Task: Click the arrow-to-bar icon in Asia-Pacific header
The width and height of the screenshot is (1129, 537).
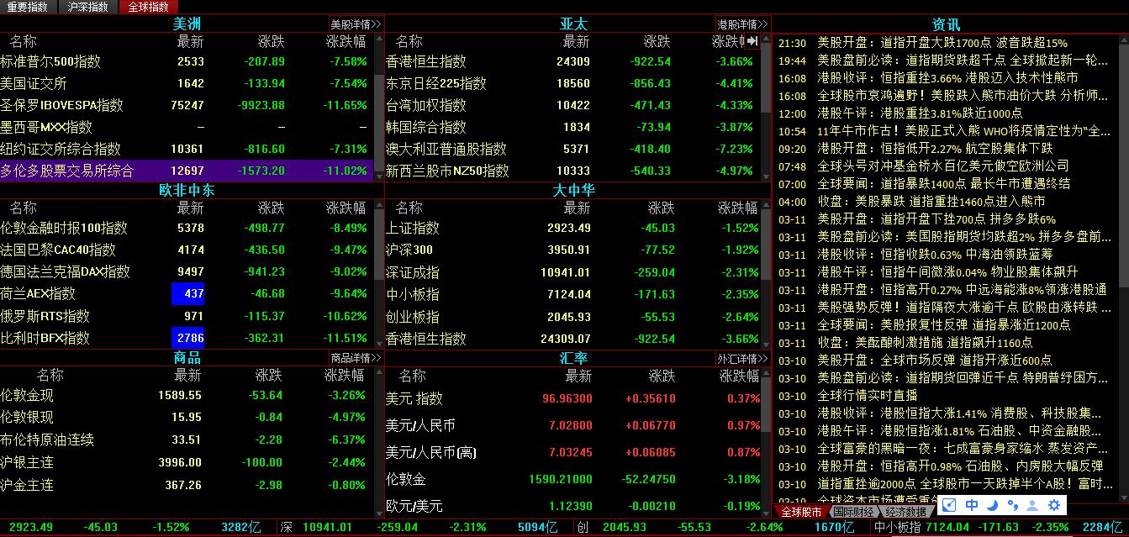Action: pos(752,40)
